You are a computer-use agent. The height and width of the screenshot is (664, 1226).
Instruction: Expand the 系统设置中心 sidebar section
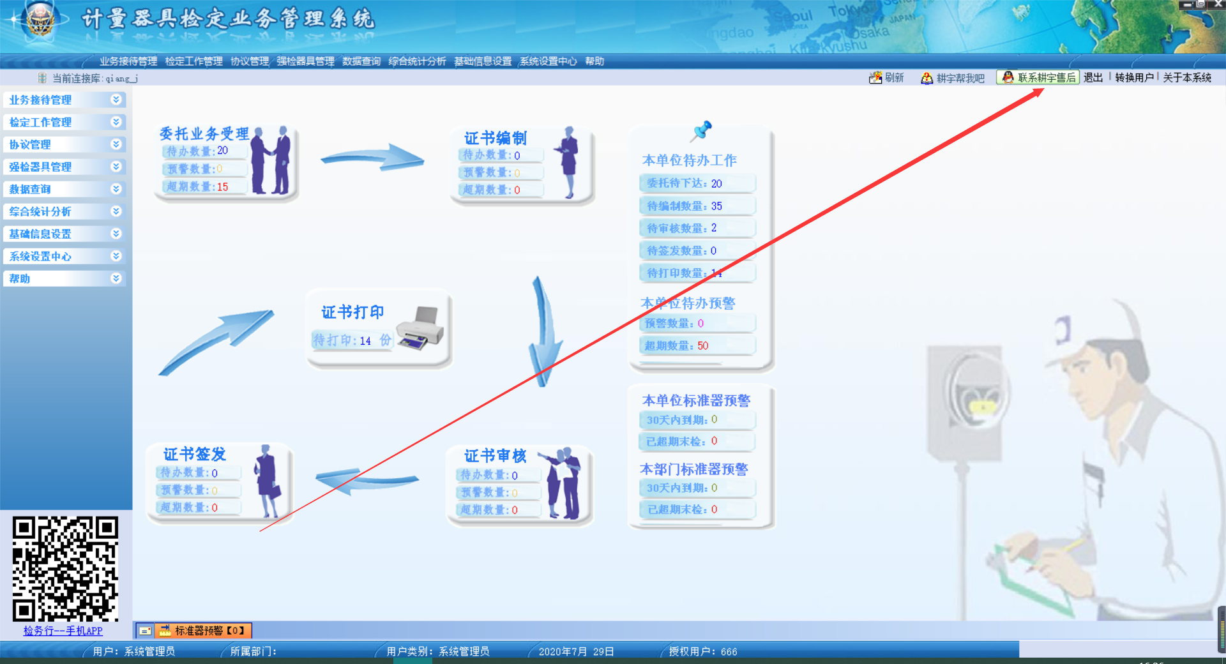[116, 256]
